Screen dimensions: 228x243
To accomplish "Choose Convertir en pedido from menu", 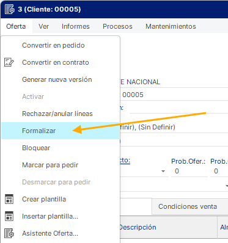I will click(60, 45).
